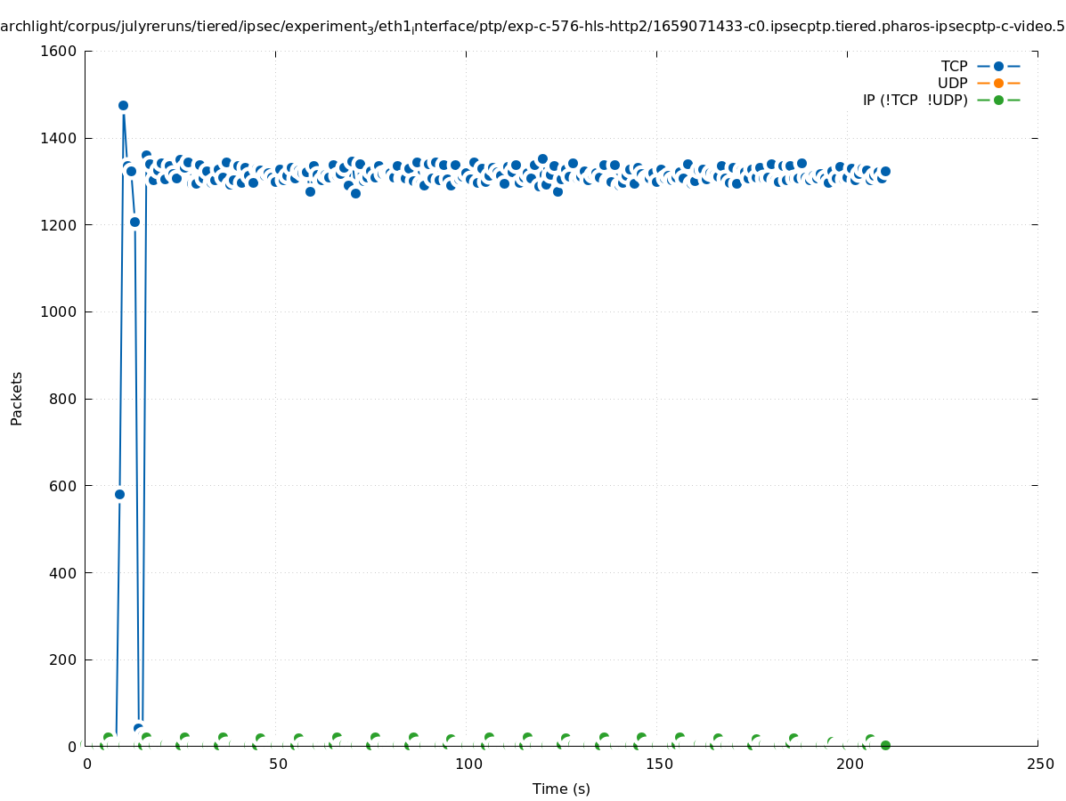
Task: Toggle the UDP series via its legend label
Action: pos(952,83)
